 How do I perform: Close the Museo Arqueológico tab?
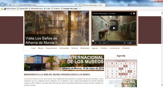tap(104, 5)
